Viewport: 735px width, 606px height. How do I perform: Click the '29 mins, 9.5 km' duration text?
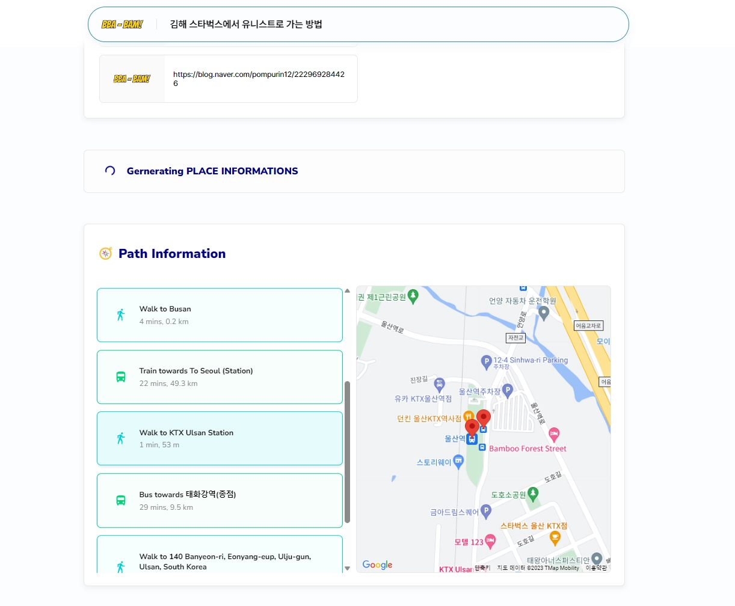click(x=166, y=507)
